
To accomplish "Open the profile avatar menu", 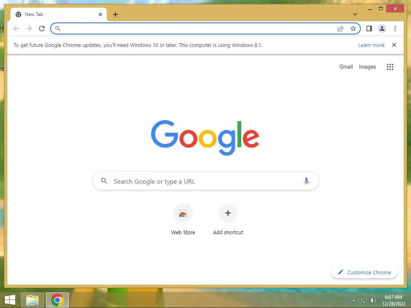I will [x=382, y=28].
